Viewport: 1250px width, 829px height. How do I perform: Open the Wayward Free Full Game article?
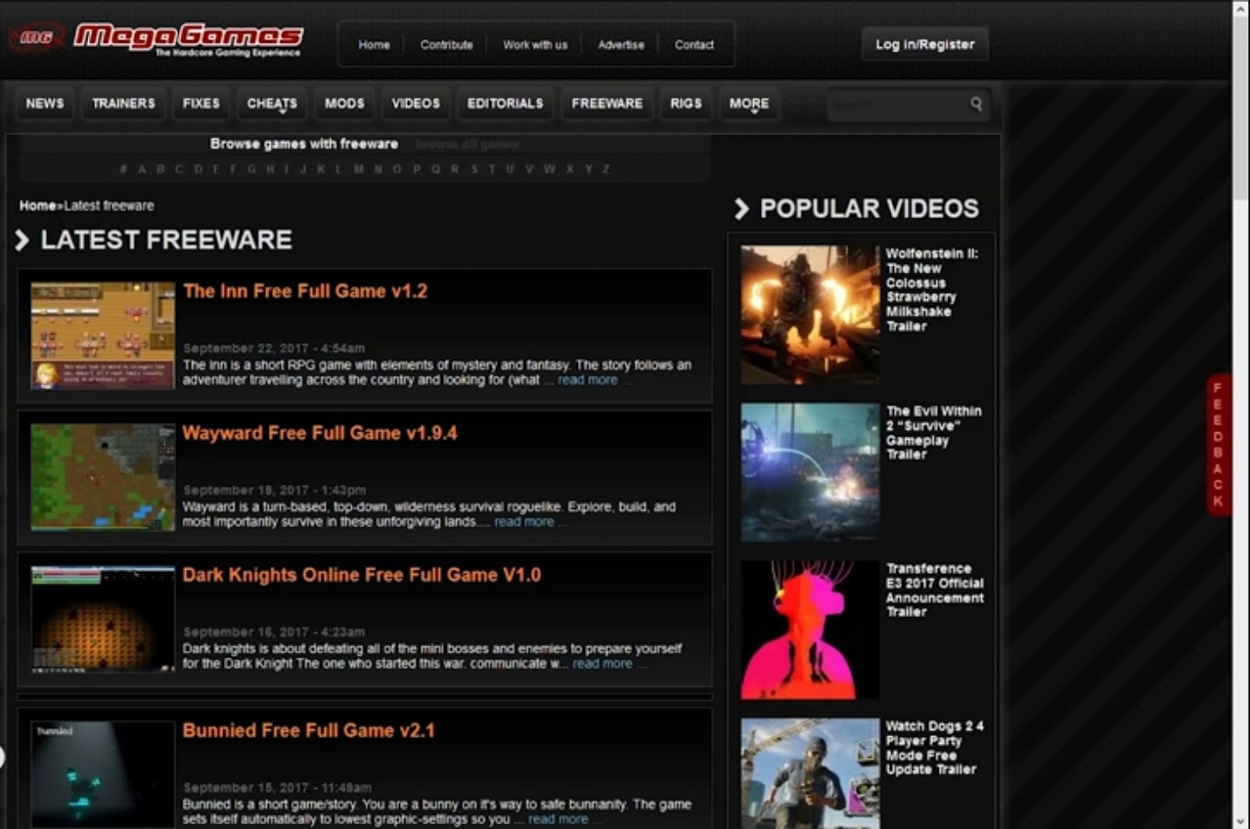pyautogui.click(x=320, y=433)
